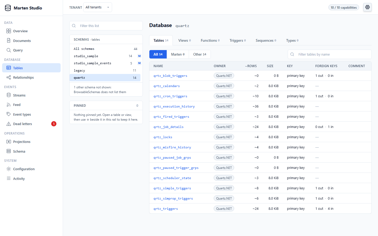Switch to the Views tab
The height and width of the screenshot is (236, 378).
click(x=185, y=40)
